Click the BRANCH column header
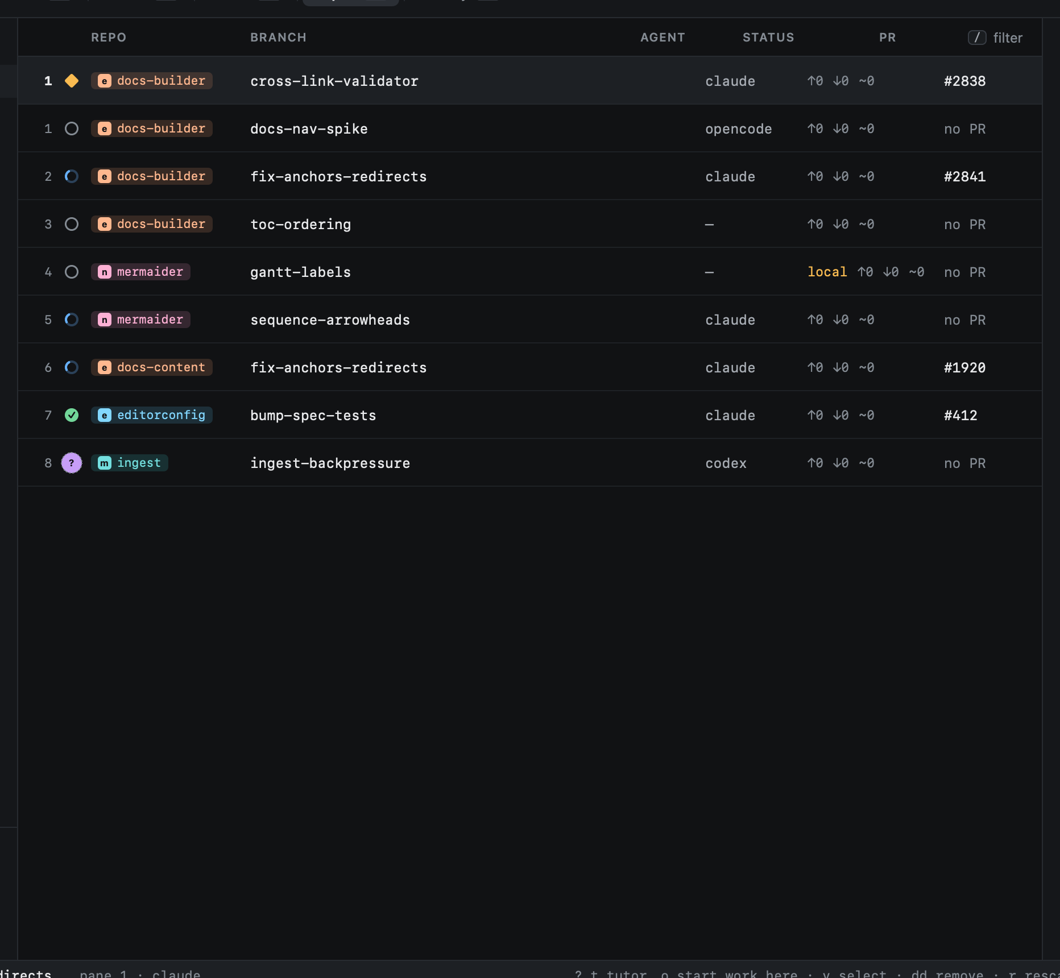The width and height of the screenshot is (1060, 978). pos(279,38)
